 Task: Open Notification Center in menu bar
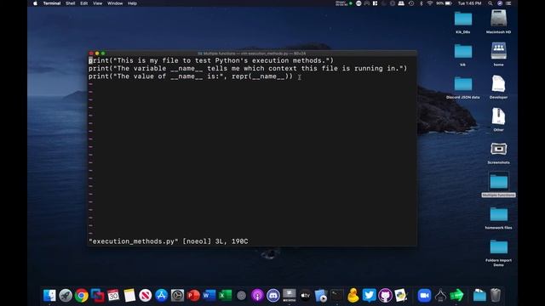(x=508, y=3)
